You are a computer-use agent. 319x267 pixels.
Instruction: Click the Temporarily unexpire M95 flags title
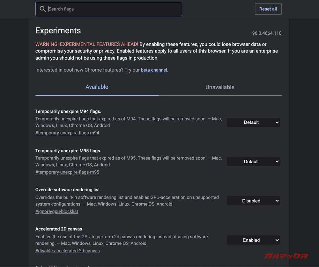pyautogui.click(x=68, y=151)
